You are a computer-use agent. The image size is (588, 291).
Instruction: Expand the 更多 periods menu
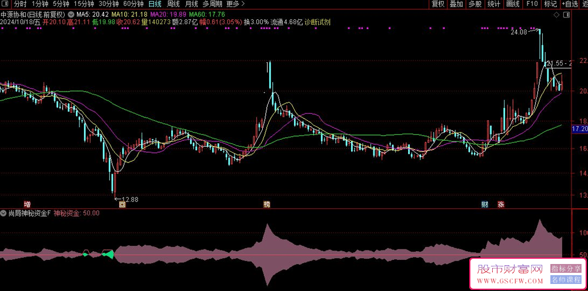[x=236, y=4]
